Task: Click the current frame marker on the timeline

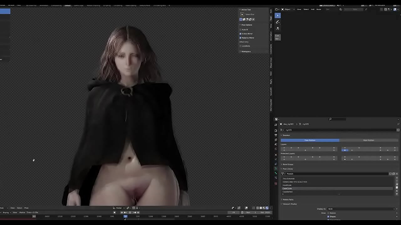Action: coord(125,216)
